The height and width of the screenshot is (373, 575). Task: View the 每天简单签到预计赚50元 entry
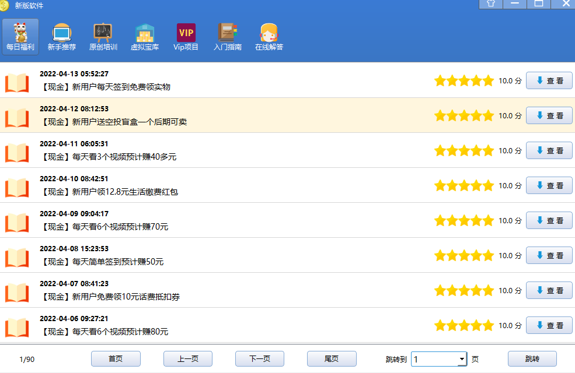[549, 255]
